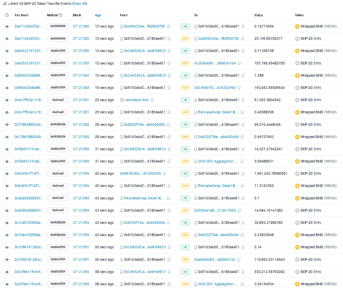343x288 pixels.
Task: Click the help icon beside Method header
Action: pyautogui.click(x=61, y=15)
